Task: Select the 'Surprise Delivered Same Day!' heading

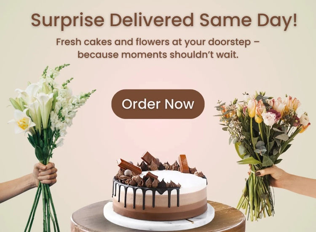Action: coord(164,20)
